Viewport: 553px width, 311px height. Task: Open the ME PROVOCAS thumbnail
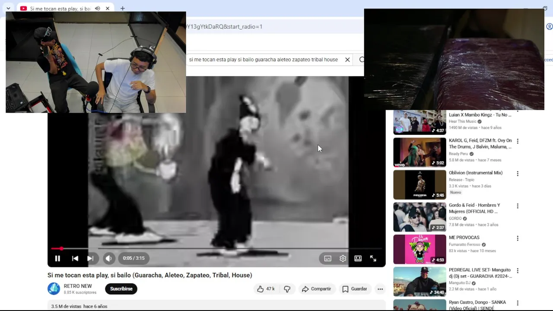(420, 250)
